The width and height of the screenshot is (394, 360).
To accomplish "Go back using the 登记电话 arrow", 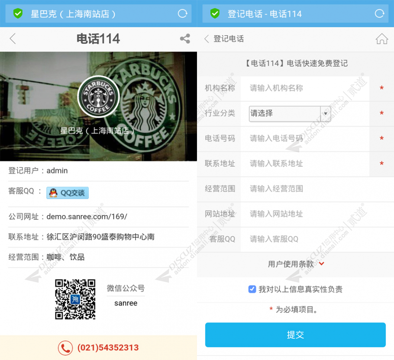I will pyautogui.click(x=207, y=39).
